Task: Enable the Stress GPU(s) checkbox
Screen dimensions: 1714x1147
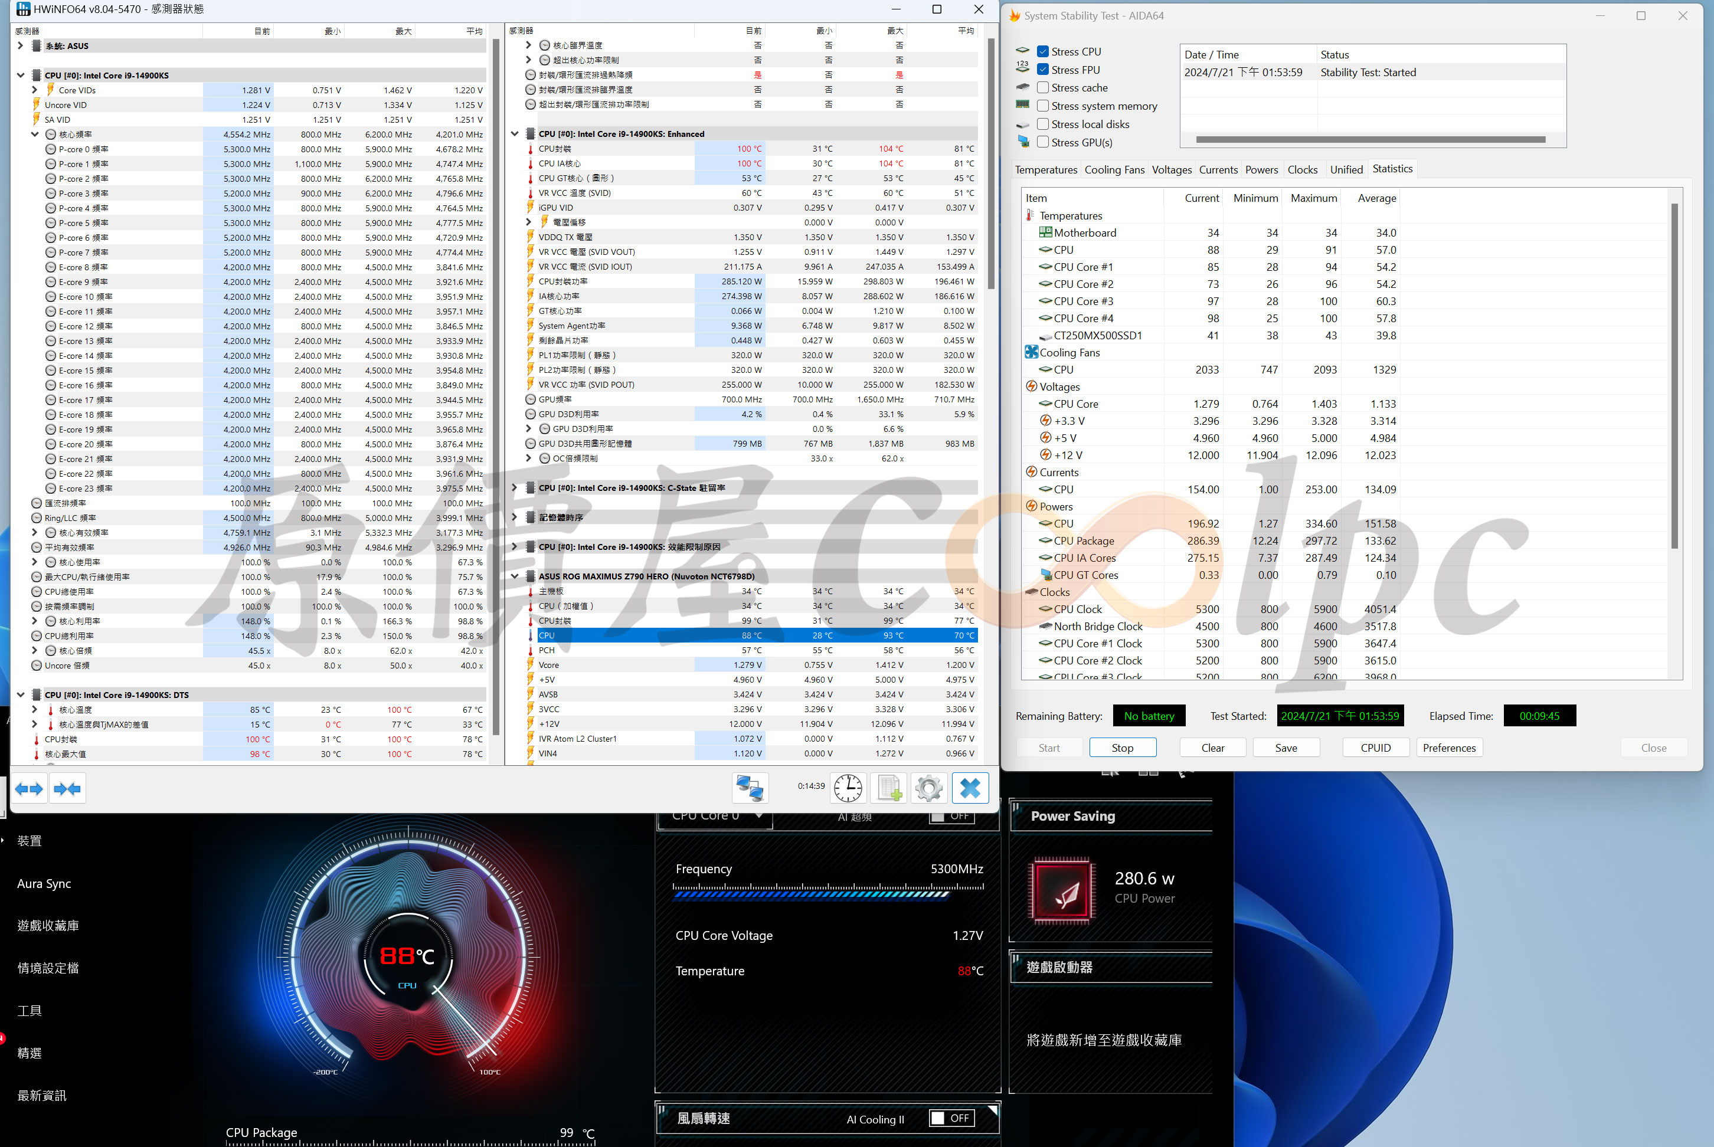Action: [x=1043, y=142]
